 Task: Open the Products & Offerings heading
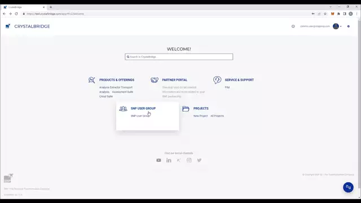coord(117,80)
